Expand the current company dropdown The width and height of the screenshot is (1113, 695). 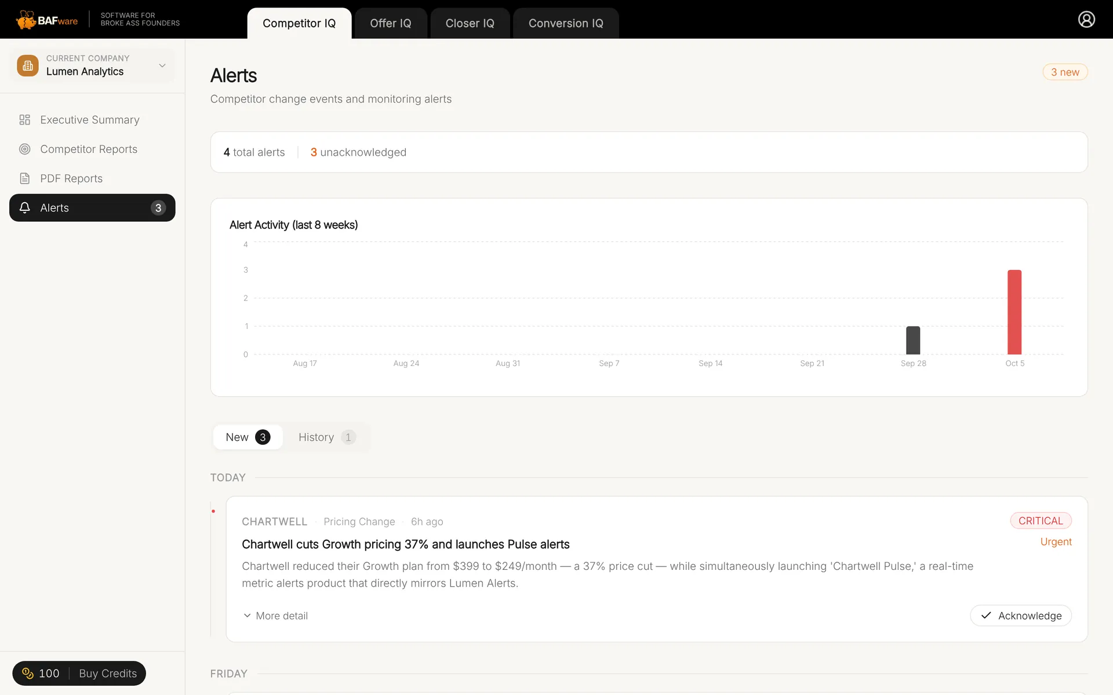(x=92, y=65)
